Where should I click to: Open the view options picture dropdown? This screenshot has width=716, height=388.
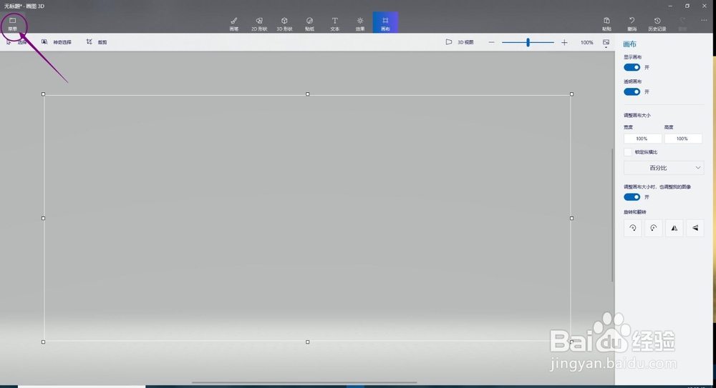[606, 43]
